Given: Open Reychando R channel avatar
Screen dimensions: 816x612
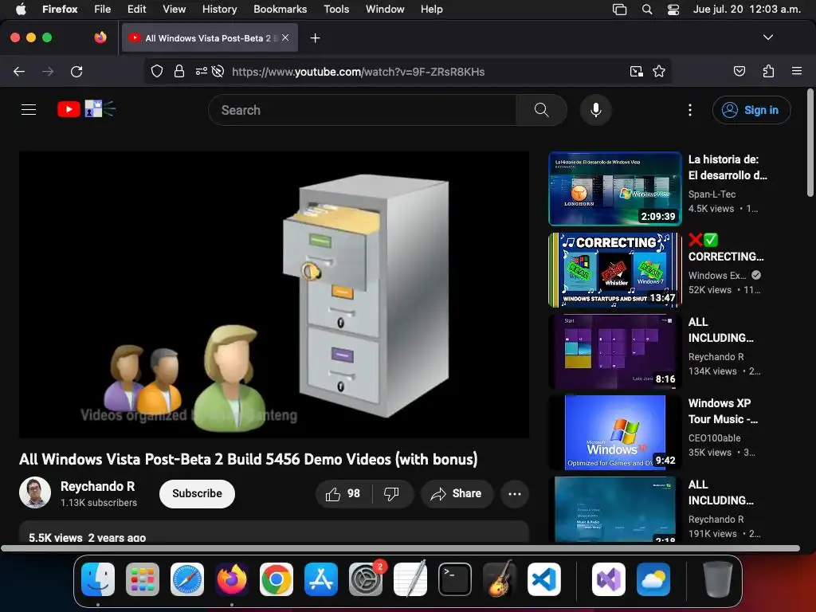Looking at the screenshot, I should 35,492.
